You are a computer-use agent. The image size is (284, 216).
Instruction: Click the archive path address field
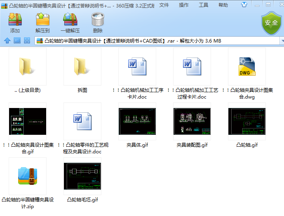tap(157, 41)
